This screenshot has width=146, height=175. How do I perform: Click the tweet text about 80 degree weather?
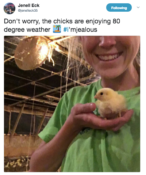(x=62, y=25)
